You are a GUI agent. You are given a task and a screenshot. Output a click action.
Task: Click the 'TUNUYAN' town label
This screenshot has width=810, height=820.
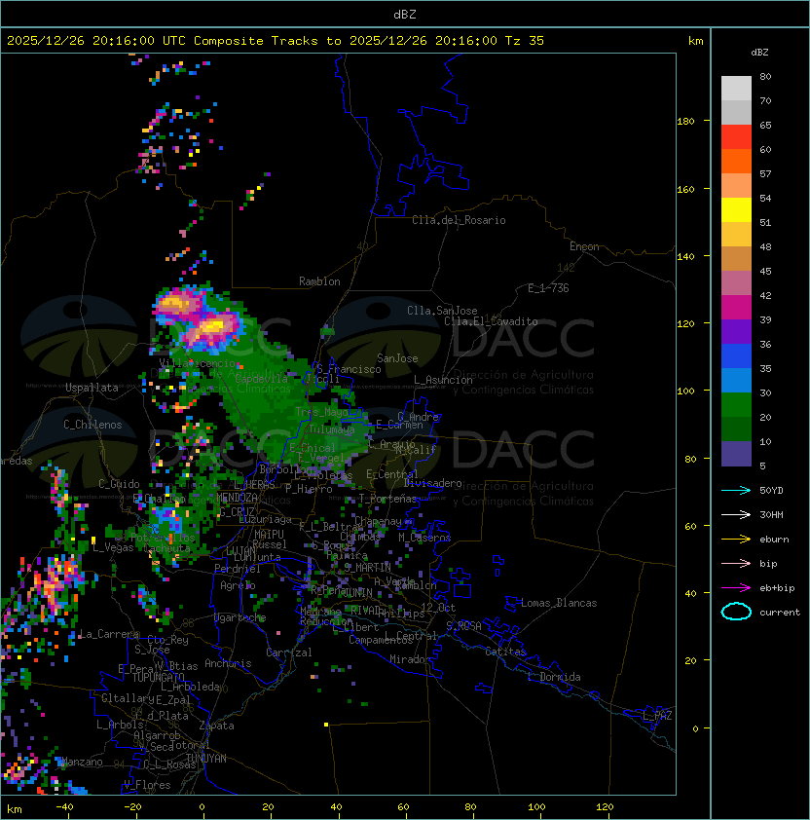(x=206, y=759)
